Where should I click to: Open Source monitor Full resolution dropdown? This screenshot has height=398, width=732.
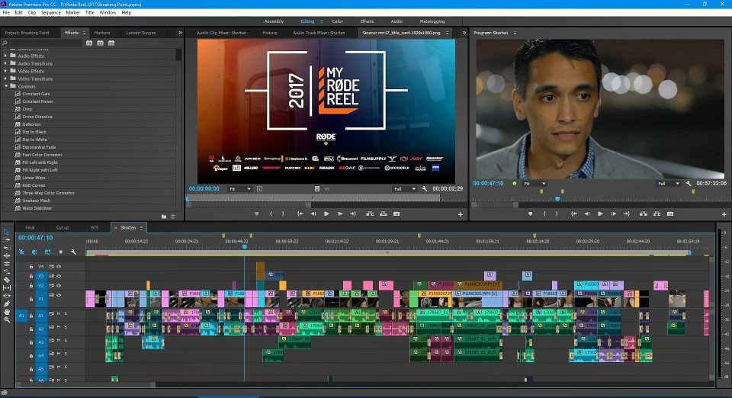pyautogui.click(x=404, y=189)
